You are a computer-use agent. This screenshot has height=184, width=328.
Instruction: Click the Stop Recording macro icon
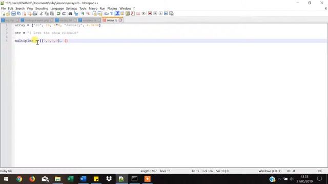tap(155, 14)
